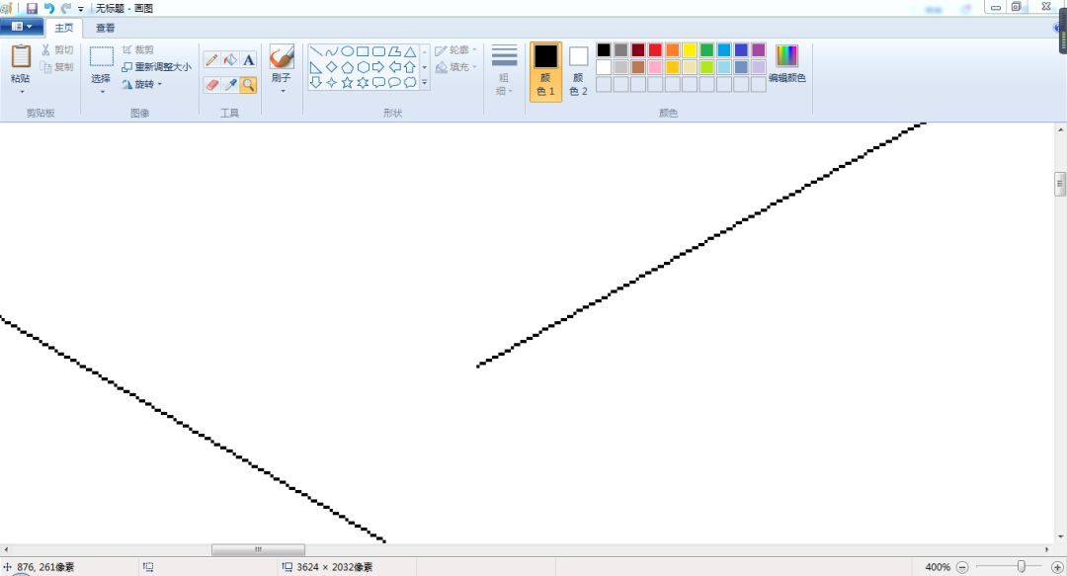
Task: Select the Hexagon shape
Action: 363,67
